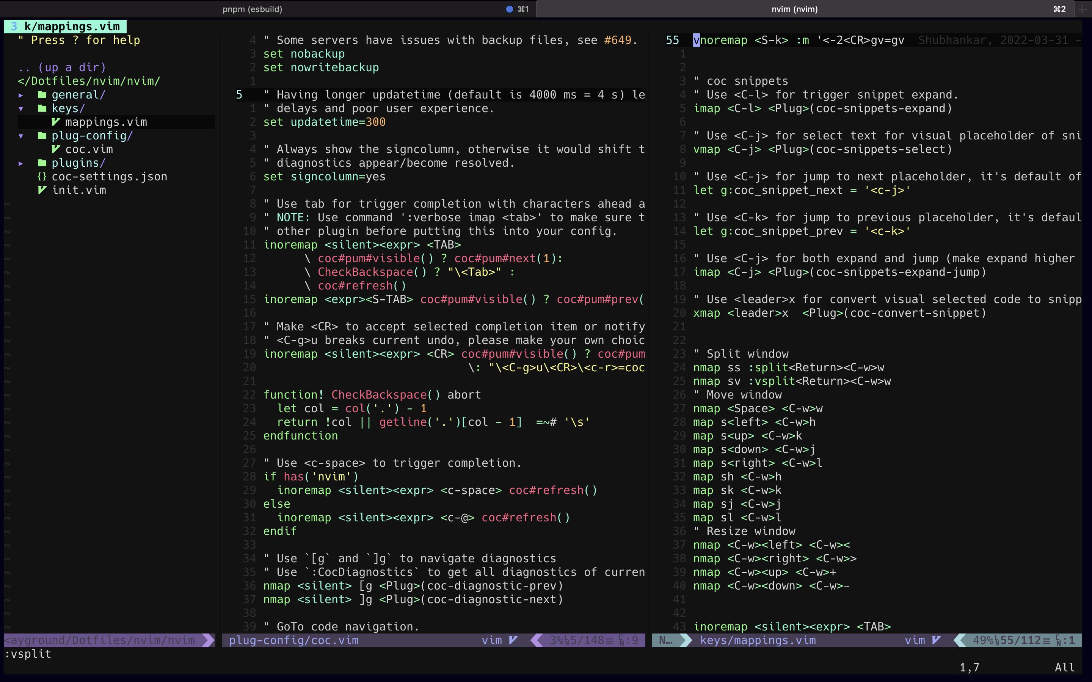Click 'nmap <C-w><down> <C-w>-' line
Image resolution: width=1092 pixels, height=682 pixels.
click(772, 585)
